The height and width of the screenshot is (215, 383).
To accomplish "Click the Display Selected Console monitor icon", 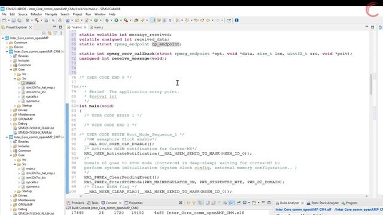I will pos(245,202).
